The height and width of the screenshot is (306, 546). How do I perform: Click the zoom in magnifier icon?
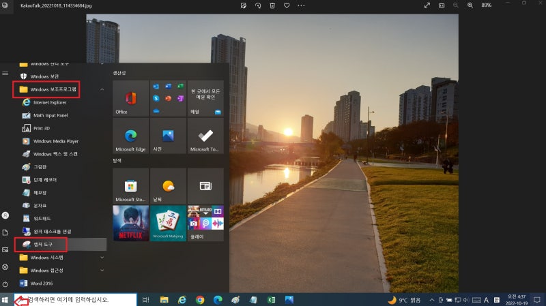470,5
